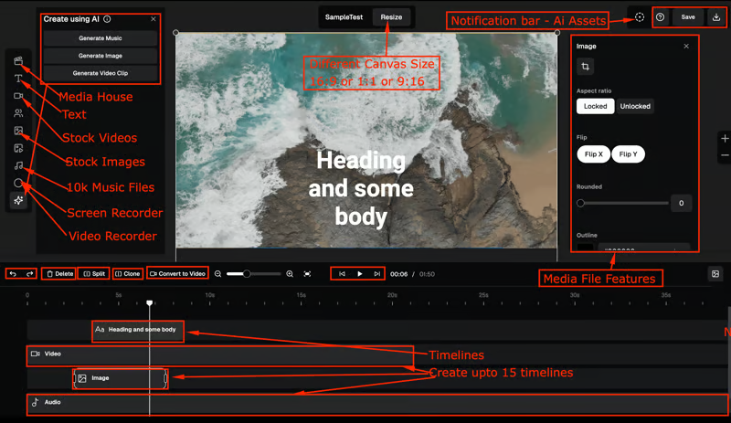
Task: Set aspect ratio to Locked
Action: [x=595, y=106]
